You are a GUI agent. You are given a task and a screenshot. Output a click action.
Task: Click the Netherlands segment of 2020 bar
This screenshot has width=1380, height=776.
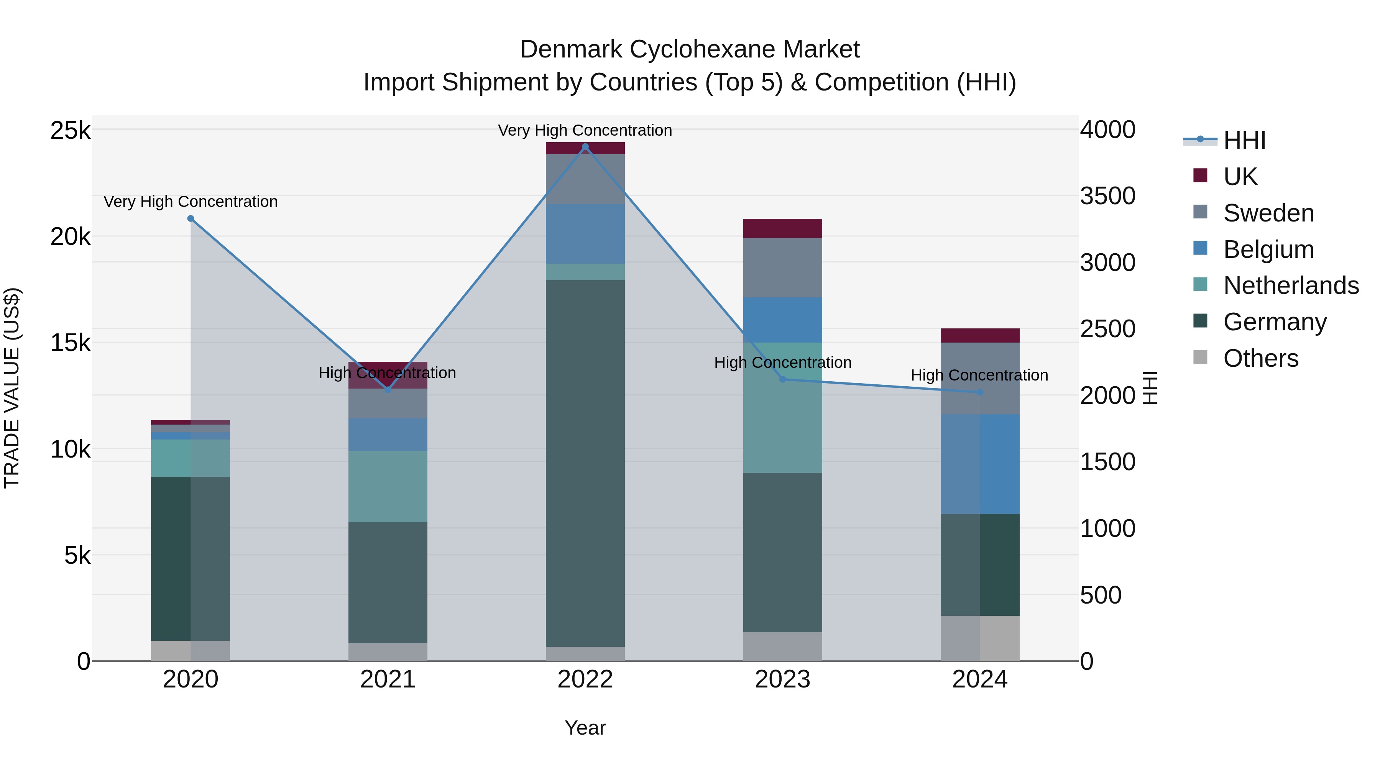click(191, 458)
